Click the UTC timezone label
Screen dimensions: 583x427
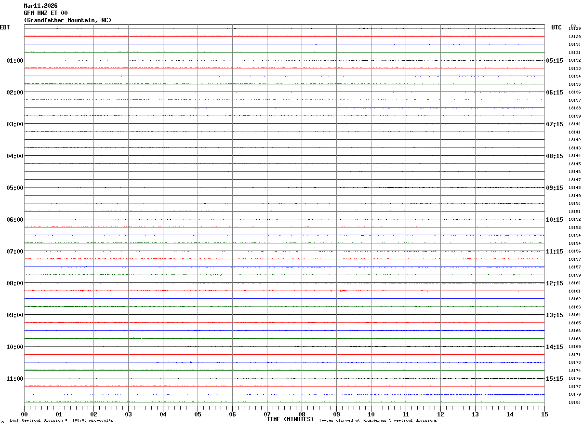coord(556,27)
